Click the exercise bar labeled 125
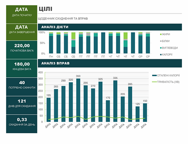 (137, 114)
